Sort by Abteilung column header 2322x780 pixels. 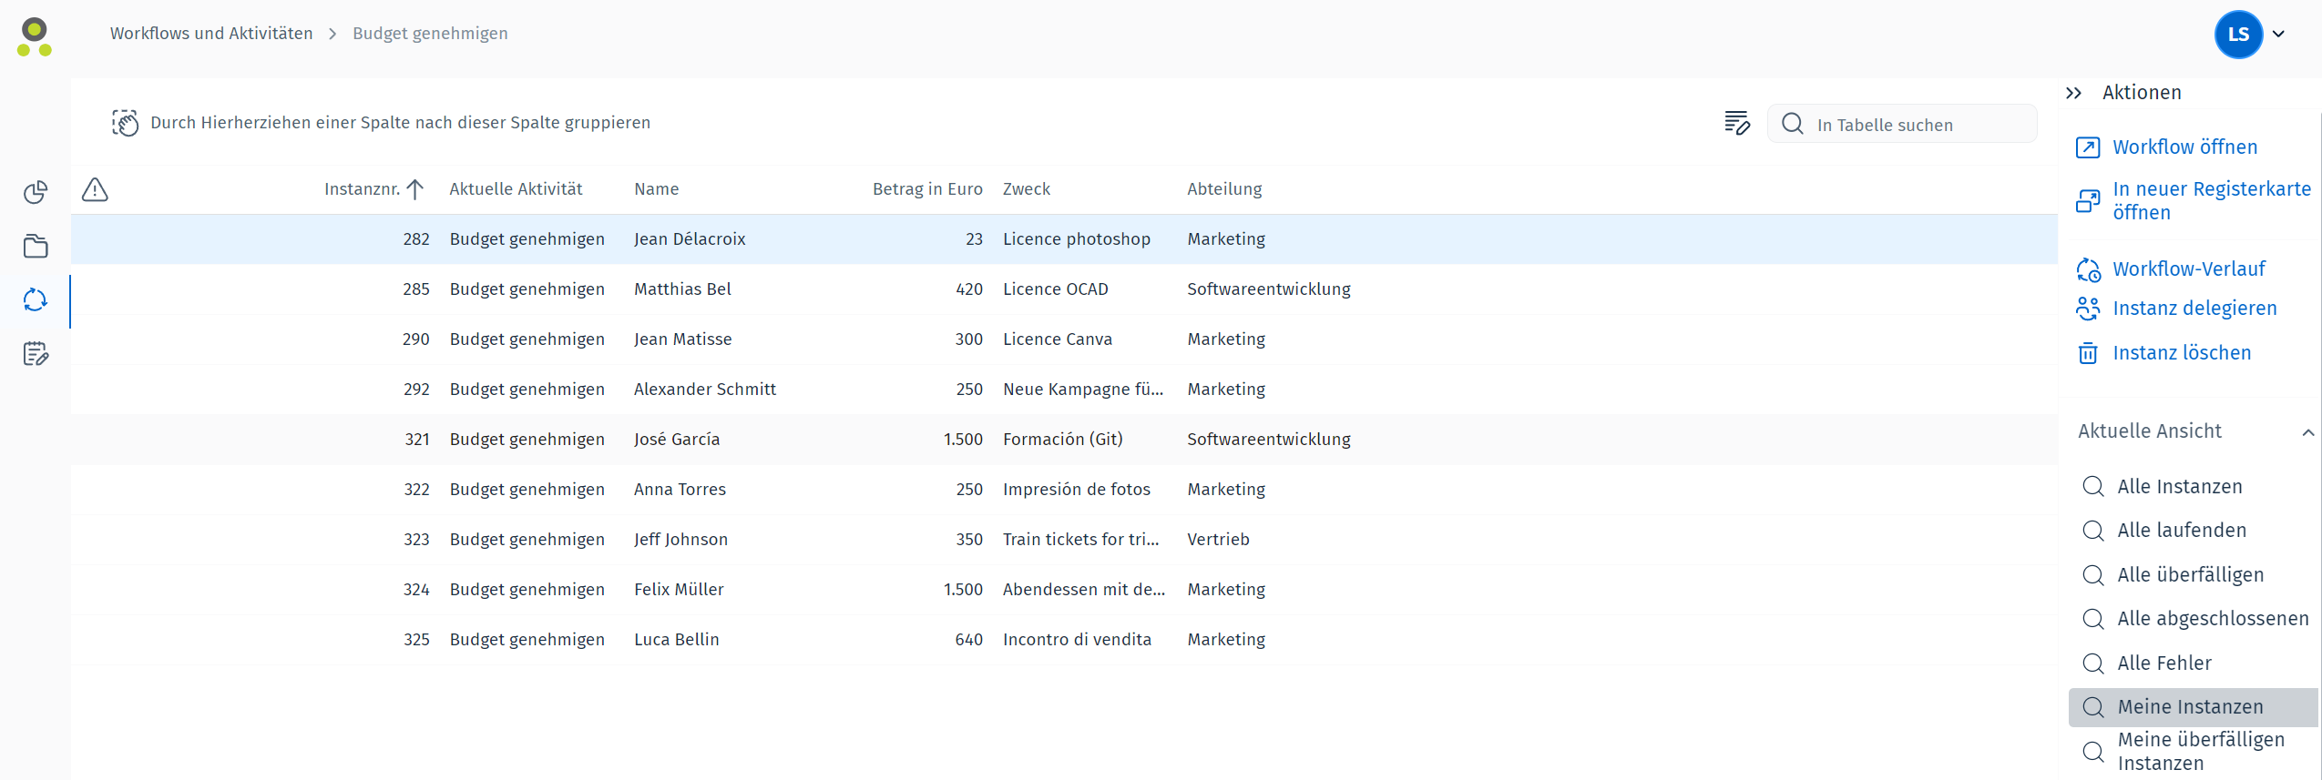point(1224,189)
